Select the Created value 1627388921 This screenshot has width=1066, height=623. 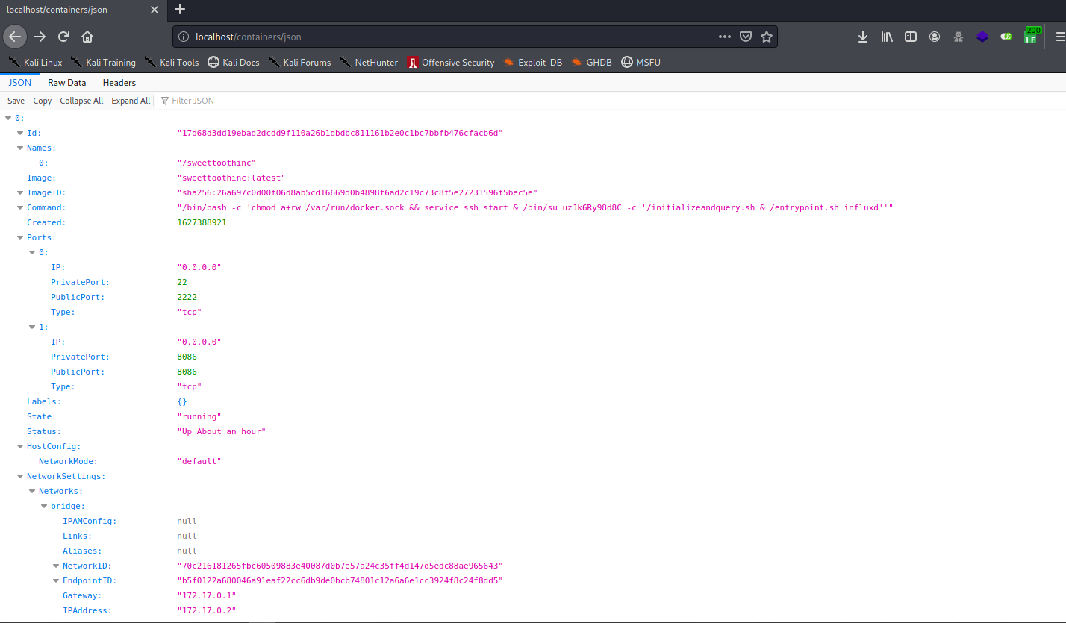(x=202, y=222)
